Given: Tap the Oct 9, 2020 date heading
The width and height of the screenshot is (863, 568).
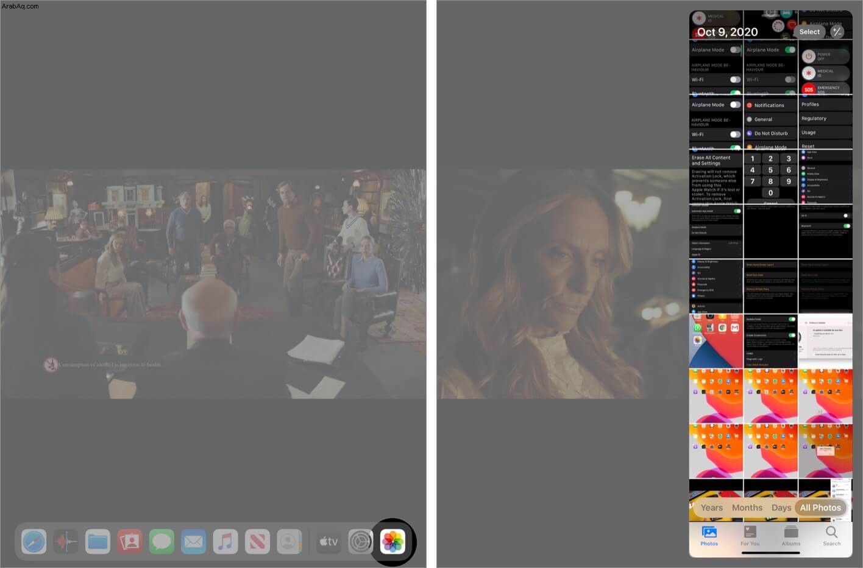Looking at the screenshot, I should coord(727,32).
